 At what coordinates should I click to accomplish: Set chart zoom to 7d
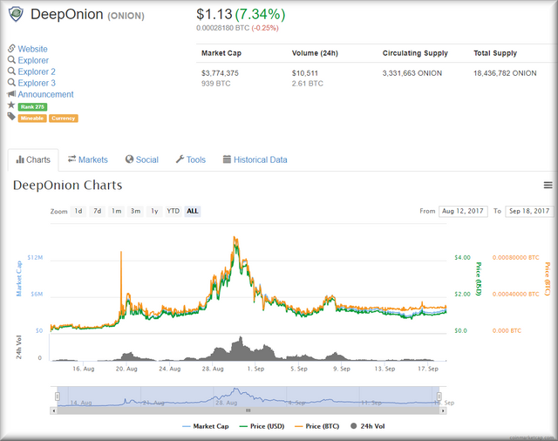[x=97, y=211]
